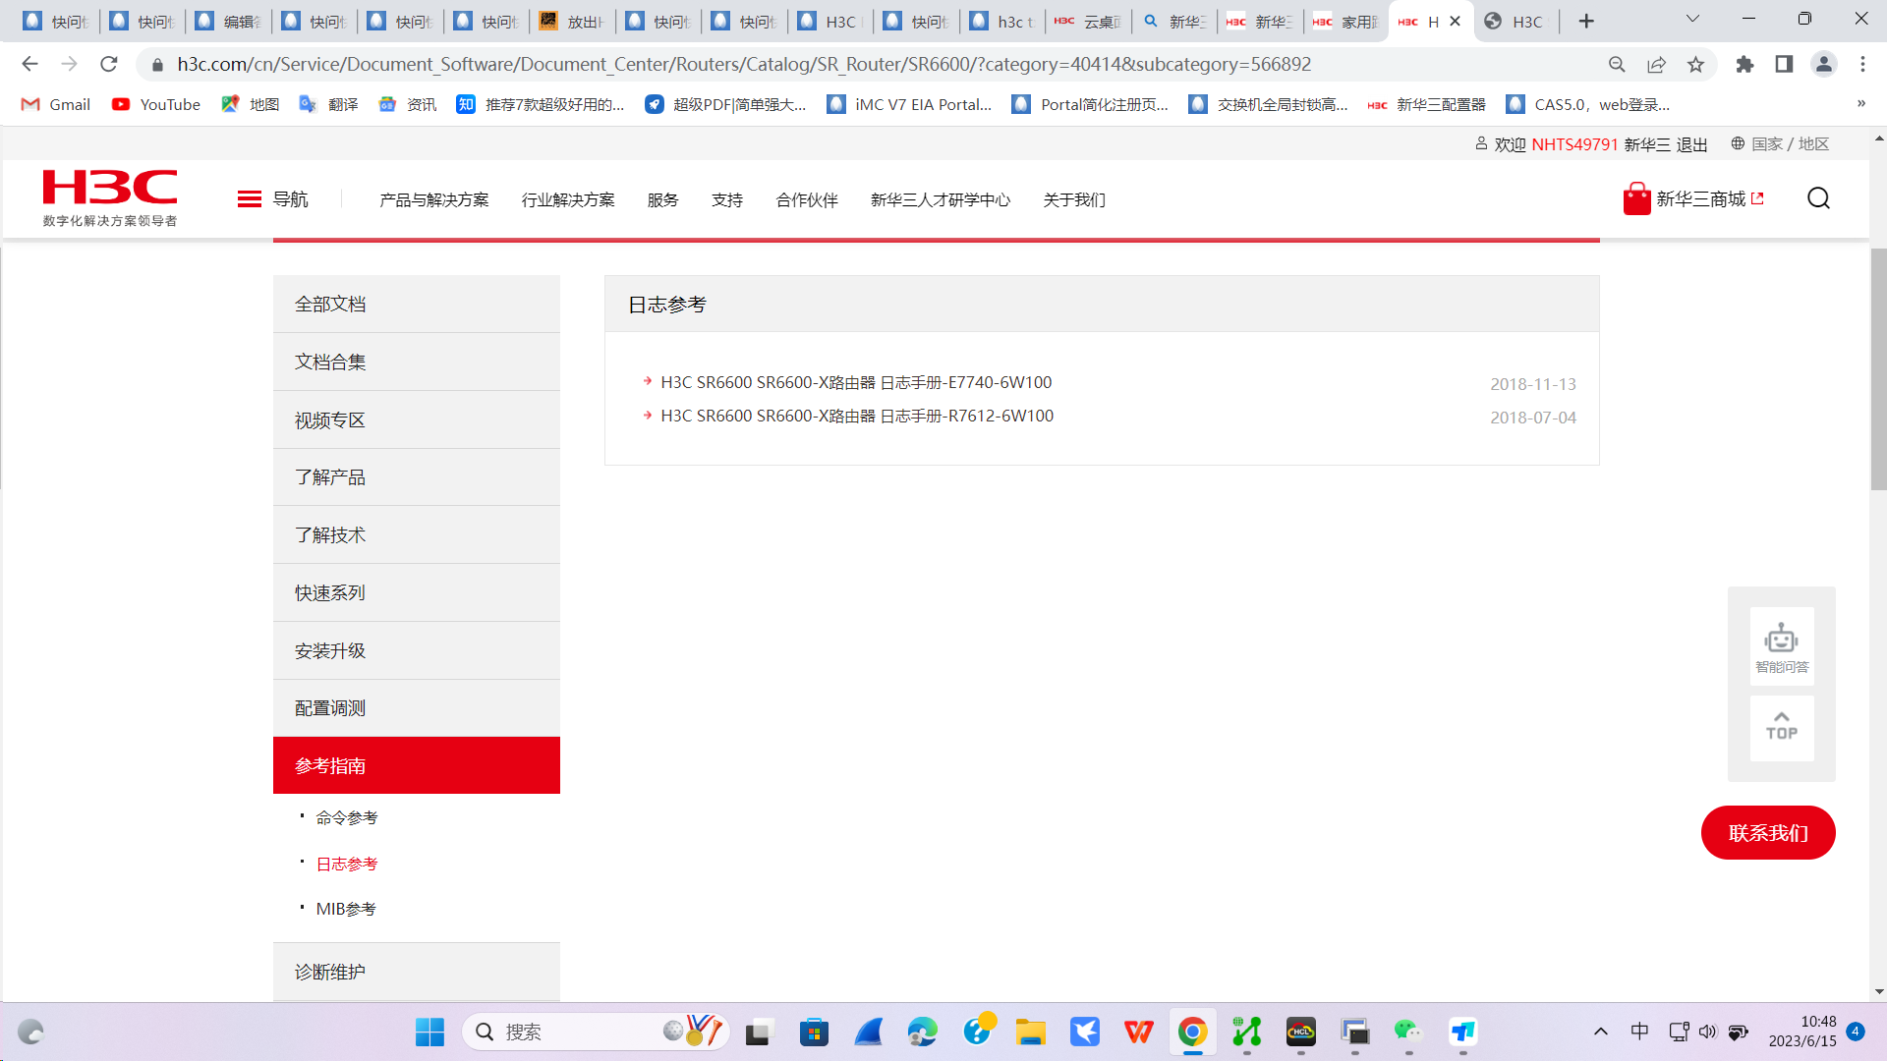Select MIB reference sub-item
Image resolution: width=1887 pixels, height=1061 pixels.
(x=346, y=910)
